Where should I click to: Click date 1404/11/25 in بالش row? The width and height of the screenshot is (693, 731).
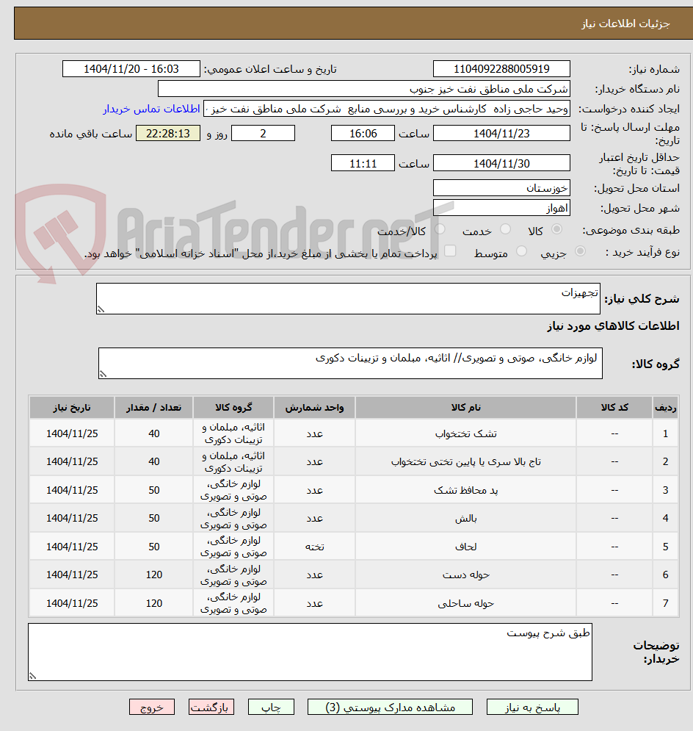tap(72, 519)
